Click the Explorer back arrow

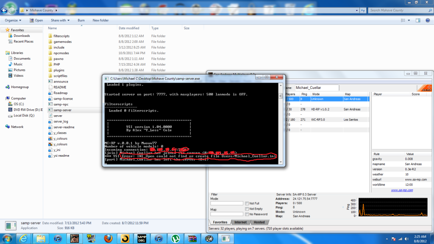[x=4, y=10]
